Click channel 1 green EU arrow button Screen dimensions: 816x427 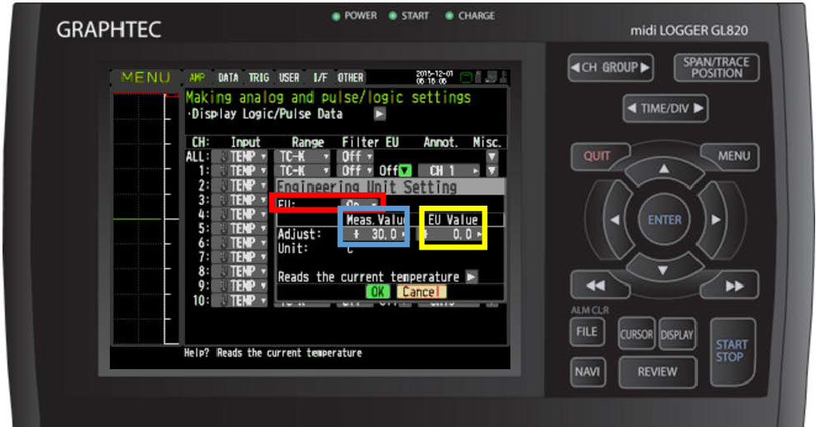click(x=406, y=171)
